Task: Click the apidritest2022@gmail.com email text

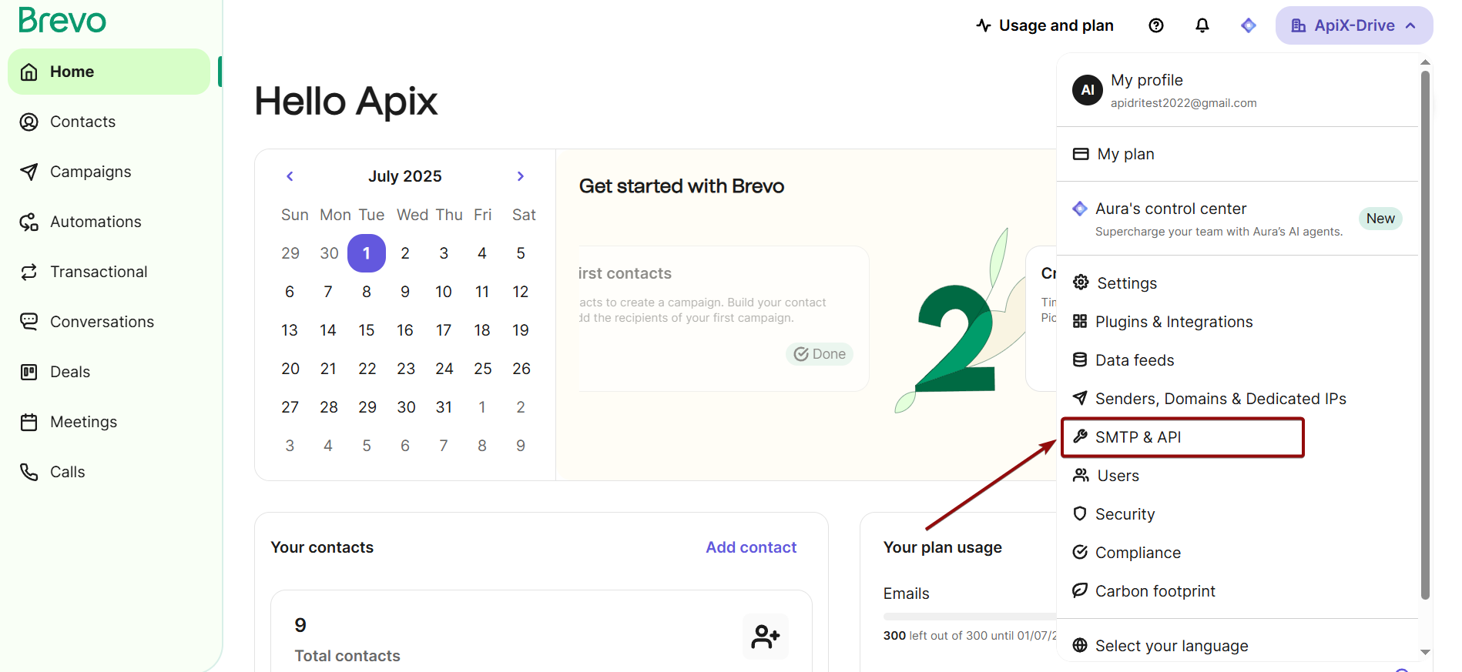Action: pos(1183,103)
